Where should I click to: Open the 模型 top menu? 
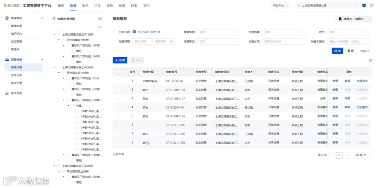[61, 6]
